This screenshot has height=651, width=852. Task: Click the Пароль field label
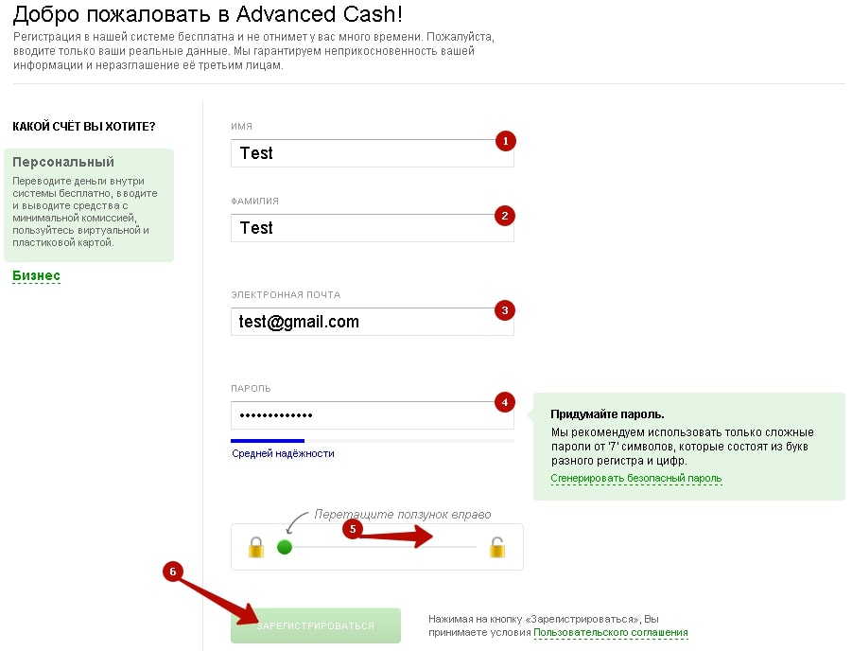(251, 388)
